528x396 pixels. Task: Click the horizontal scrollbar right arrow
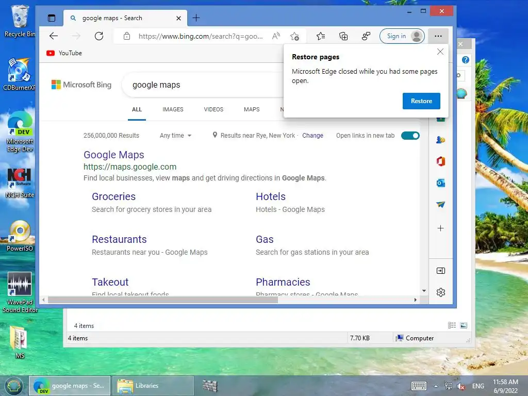(415, 300)
